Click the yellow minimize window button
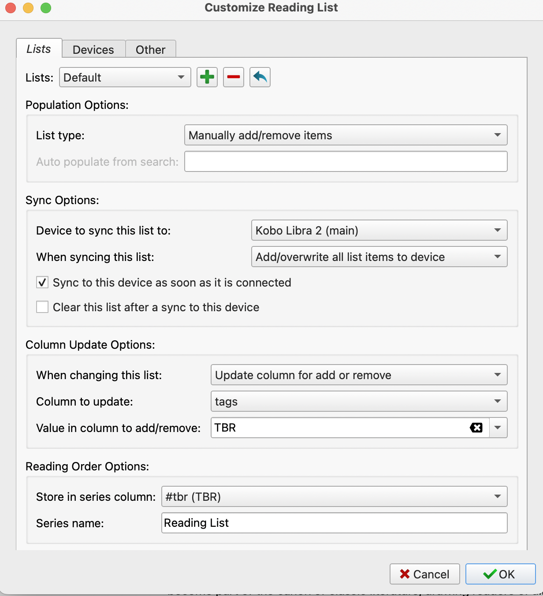Image resolution: width=543 pixels, height=596 pixels. 28,8
